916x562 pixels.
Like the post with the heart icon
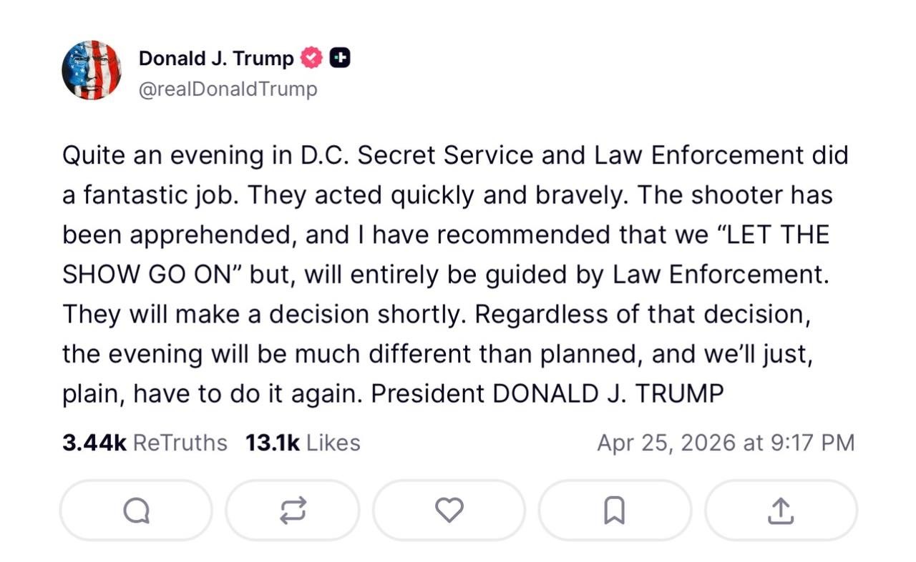[449, 510]
